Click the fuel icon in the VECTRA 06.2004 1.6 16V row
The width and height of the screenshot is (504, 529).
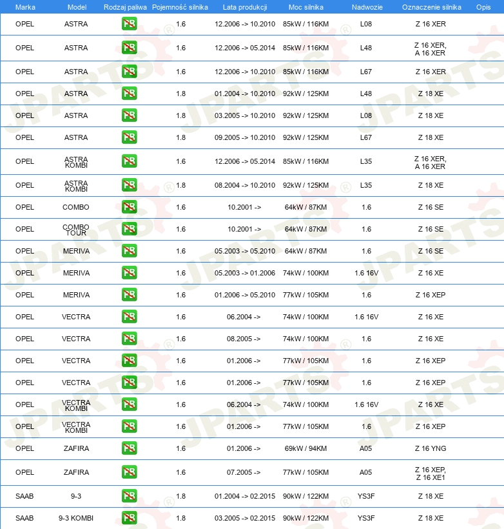[x=129, y=317]
